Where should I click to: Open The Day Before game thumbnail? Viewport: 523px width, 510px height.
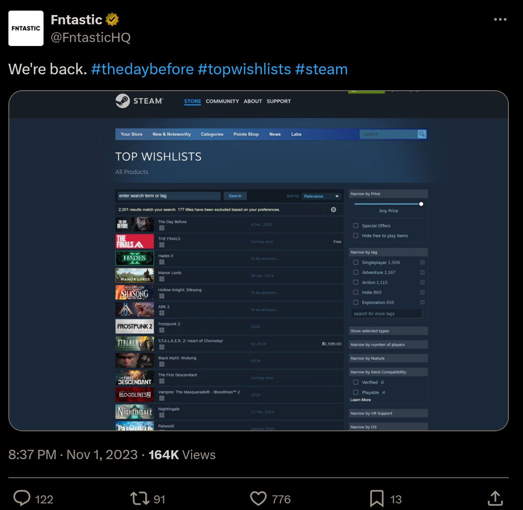click(135, 224)
